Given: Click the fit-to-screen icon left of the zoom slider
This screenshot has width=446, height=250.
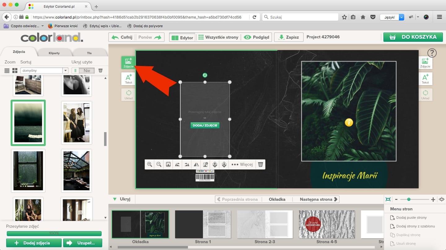Looking at the screenshot, I should [x=388, y=200].
